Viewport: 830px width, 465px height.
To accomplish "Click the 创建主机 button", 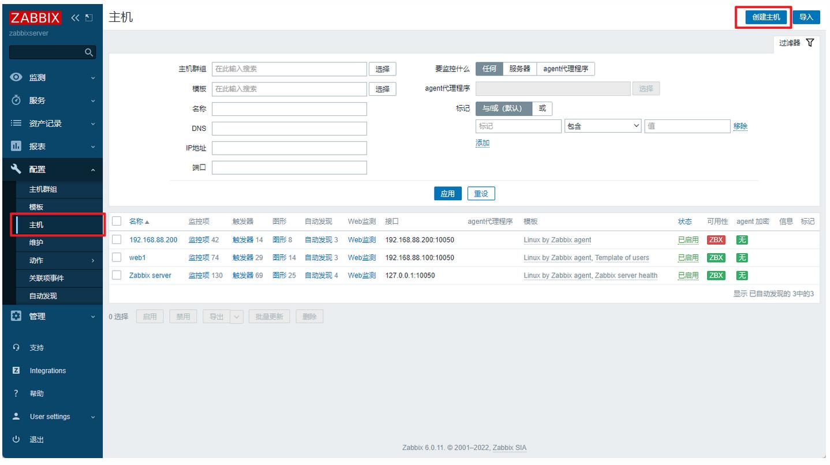I will [766, 17].
